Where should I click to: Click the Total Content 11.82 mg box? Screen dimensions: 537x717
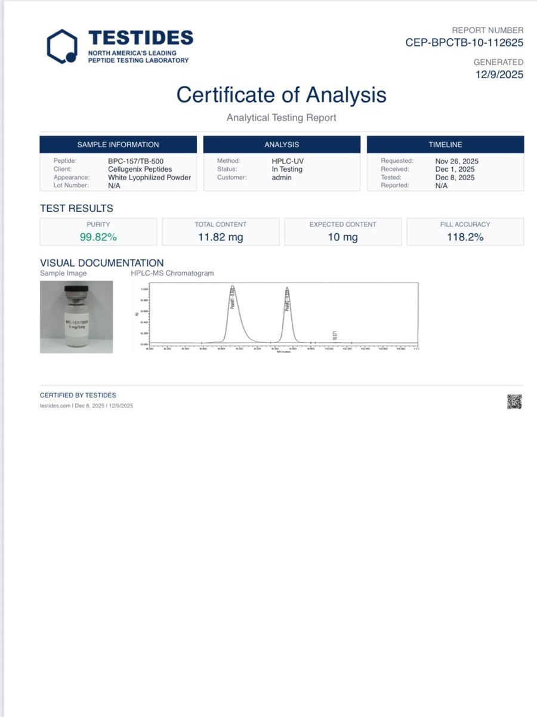pos(220,232)
